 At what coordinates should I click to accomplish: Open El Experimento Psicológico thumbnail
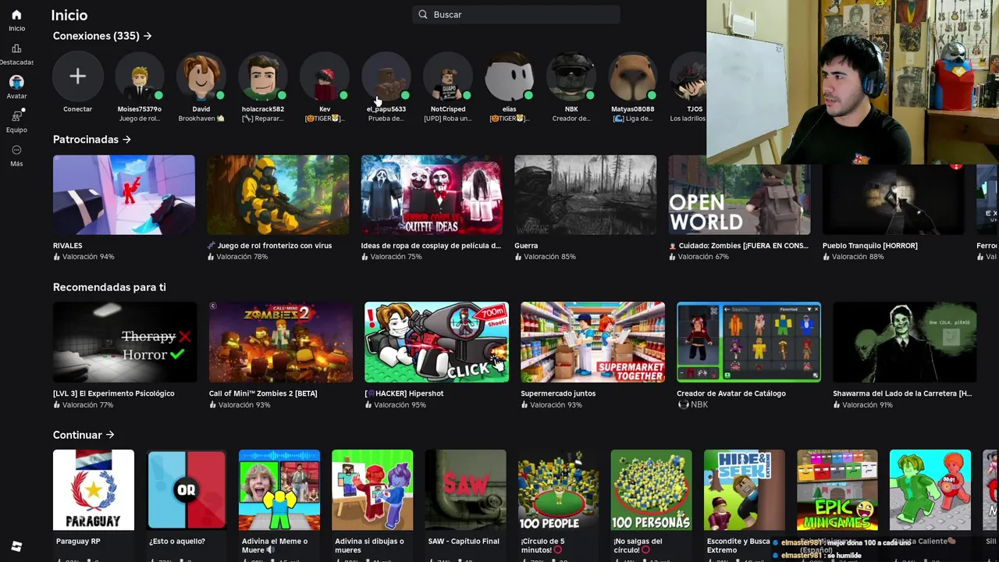pyautogui.click(x=125, y=342)
